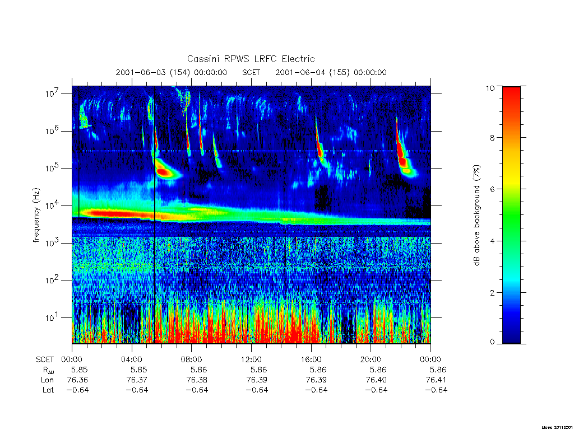Click the colorbar tick label '8'
This screenshot has width=574, height=430.
click(492, 138)
